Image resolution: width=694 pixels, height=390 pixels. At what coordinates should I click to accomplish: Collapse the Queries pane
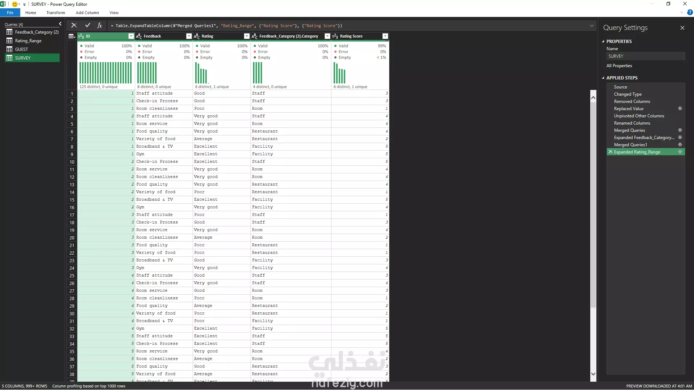point(60,24)
